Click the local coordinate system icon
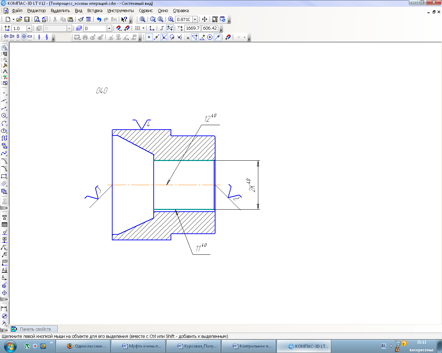 pyautogui.click(x=152, y=28)
